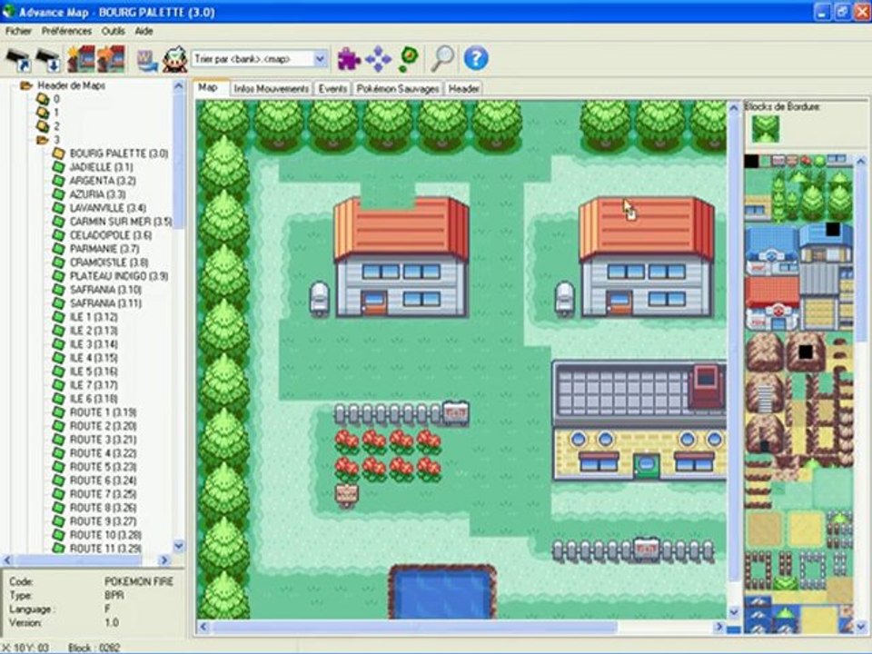872x654 pixels.
Task: Click block palette scroll-down arrow
Action: [x=861, y=626]
